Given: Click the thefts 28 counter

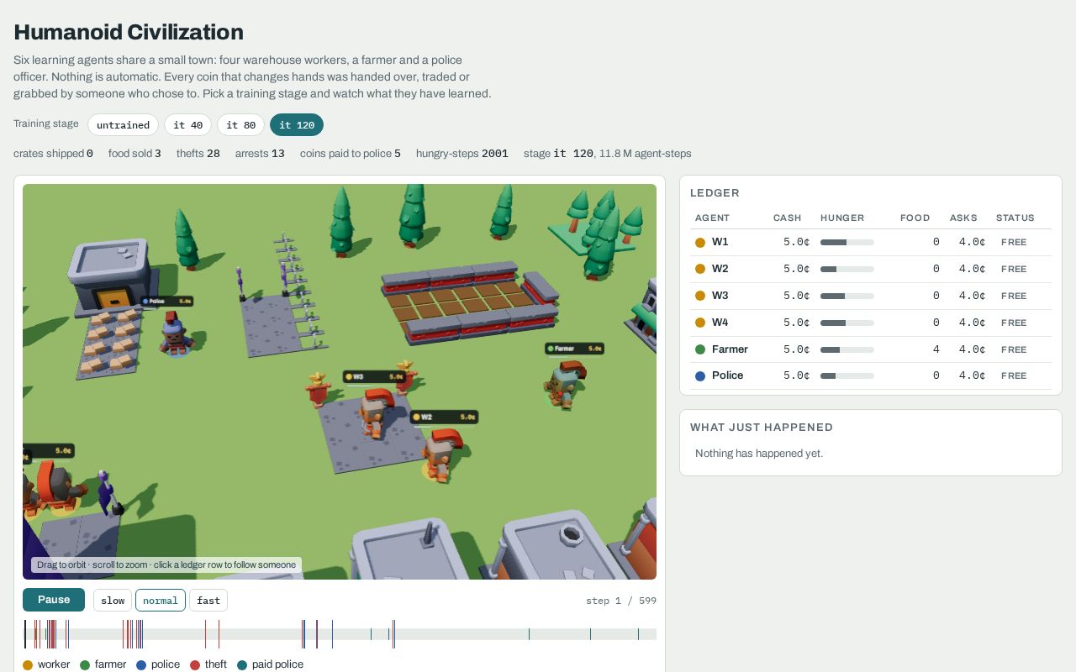Looking at the screenshot, I should point(198,154).
